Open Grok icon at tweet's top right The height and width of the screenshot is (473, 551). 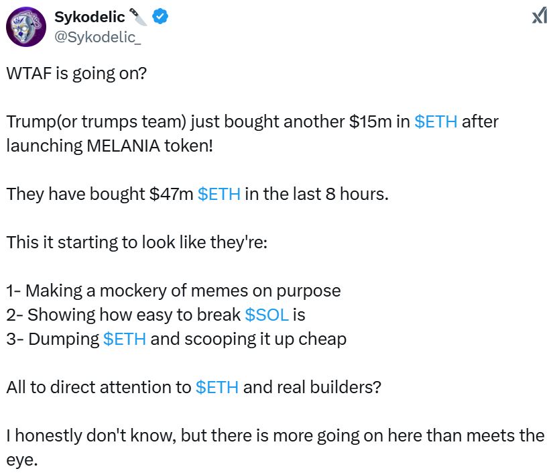539,16
